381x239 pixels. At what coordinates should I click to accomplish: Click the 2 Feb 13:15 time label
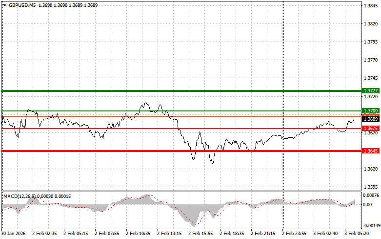coord(171,234)
